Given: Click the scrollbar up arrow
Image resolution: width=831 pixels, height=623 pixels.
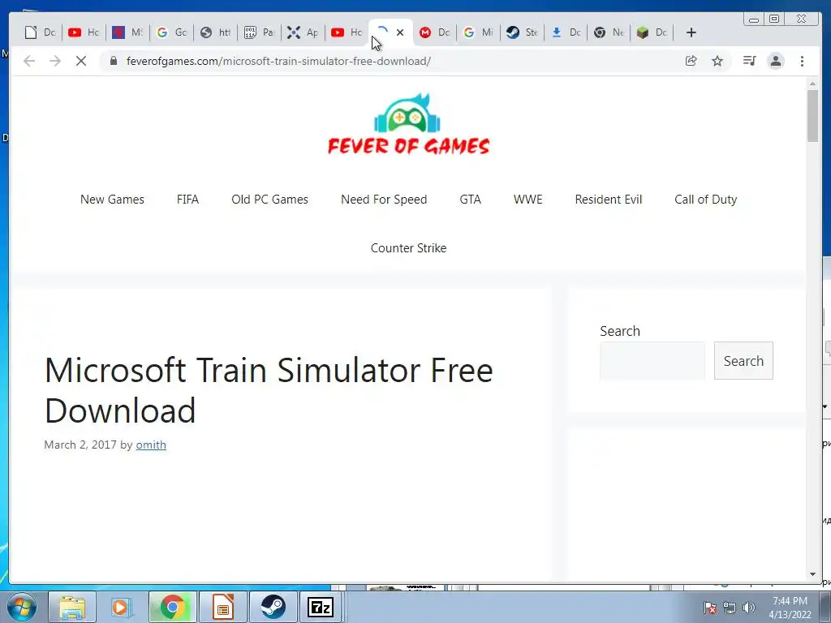Looking at the screenshot, I should pos(813,84).
